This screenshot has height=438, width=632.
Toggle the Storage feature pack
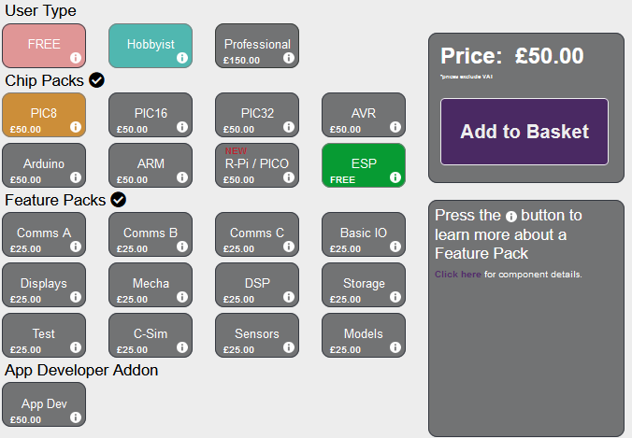coord(364,284)
